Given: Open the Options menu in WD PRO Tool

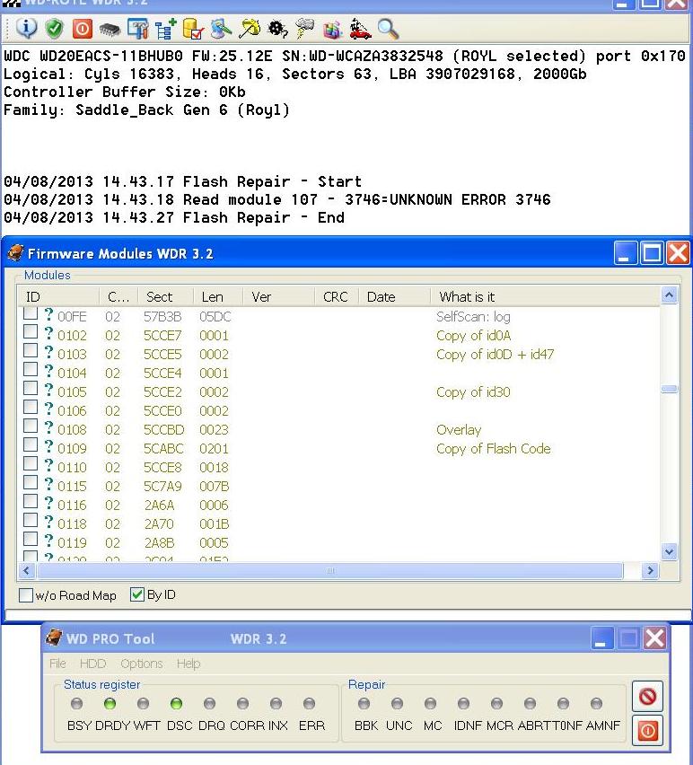Looking at the screenshot, I should click(x=142, y=664).
